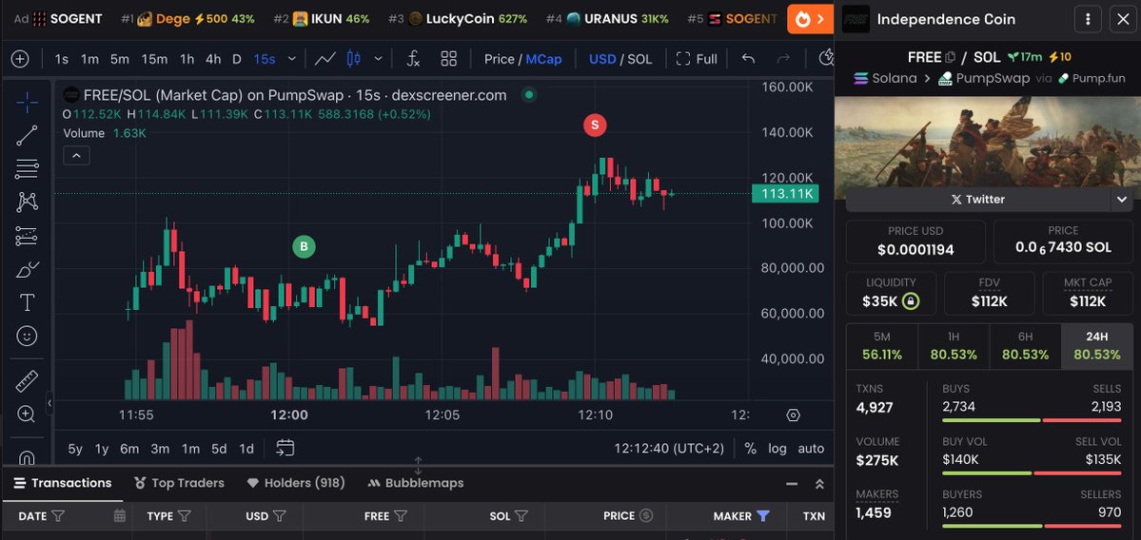The image size is (1141, 540).
Task: Select the 6H stats tab
Action: [1025, 346]
